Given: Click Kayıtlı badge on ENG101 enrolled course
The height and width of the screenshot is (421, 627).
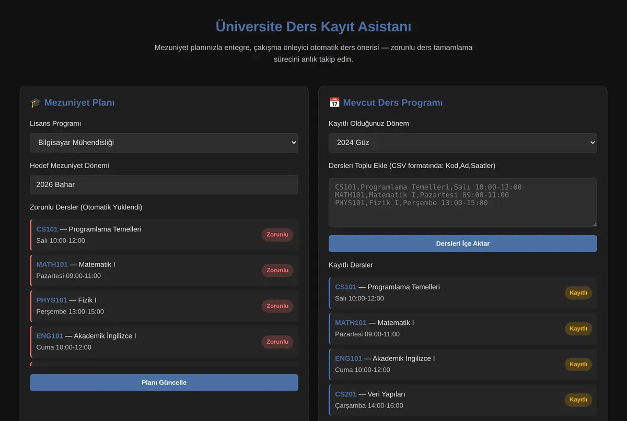Looking at the screenshot, I should click(x=578, y=364).
